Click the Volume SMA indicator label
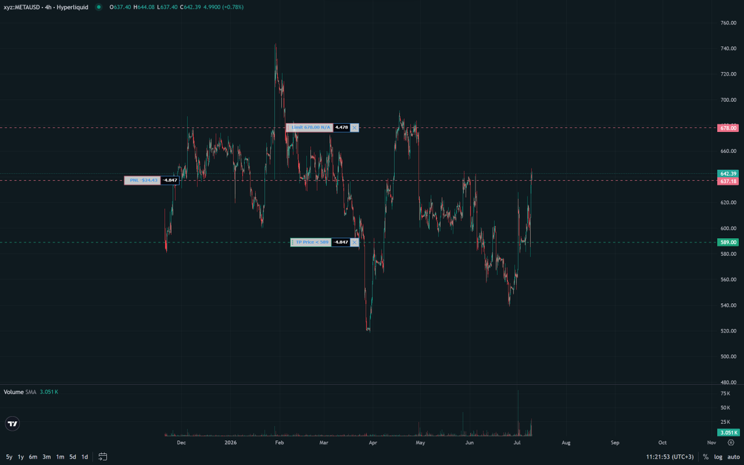The image size is (744, 465). click(x=20, y=392)
